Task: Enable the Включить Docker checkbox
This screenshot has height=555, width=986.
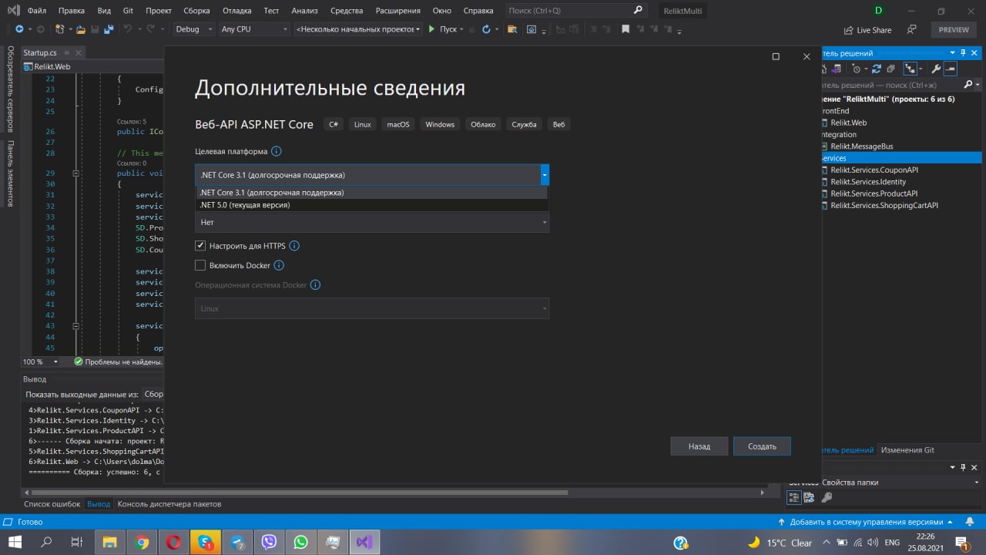Action: coord(200,265)
